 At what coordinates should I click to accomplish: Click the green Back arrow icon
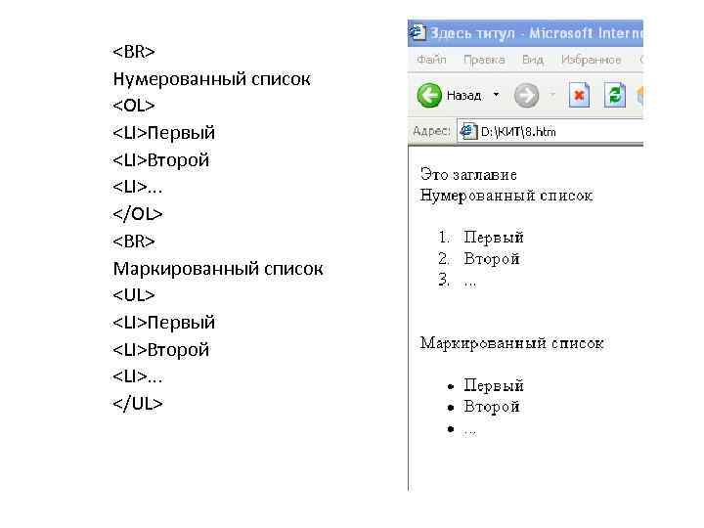[429, 95]
